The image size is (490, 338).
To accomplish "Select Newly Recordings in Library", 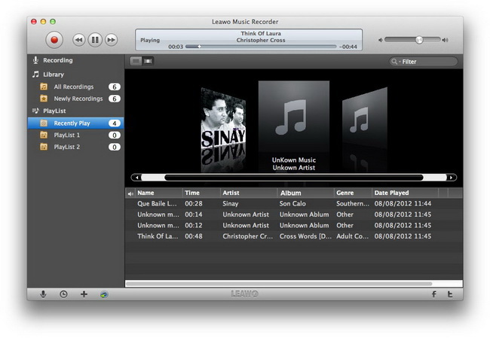I will 78,99.
